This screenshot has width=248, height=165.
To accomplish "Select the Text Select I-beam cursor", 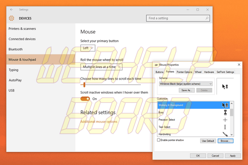I will point(194,127).
